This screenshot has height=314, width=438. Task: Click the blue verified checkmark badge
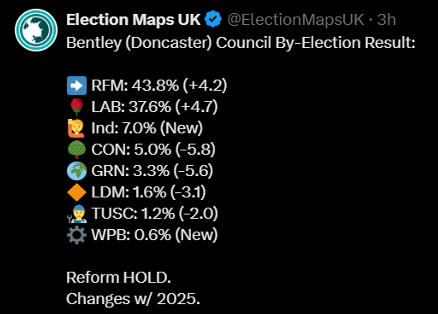click(x=214, y=20)
